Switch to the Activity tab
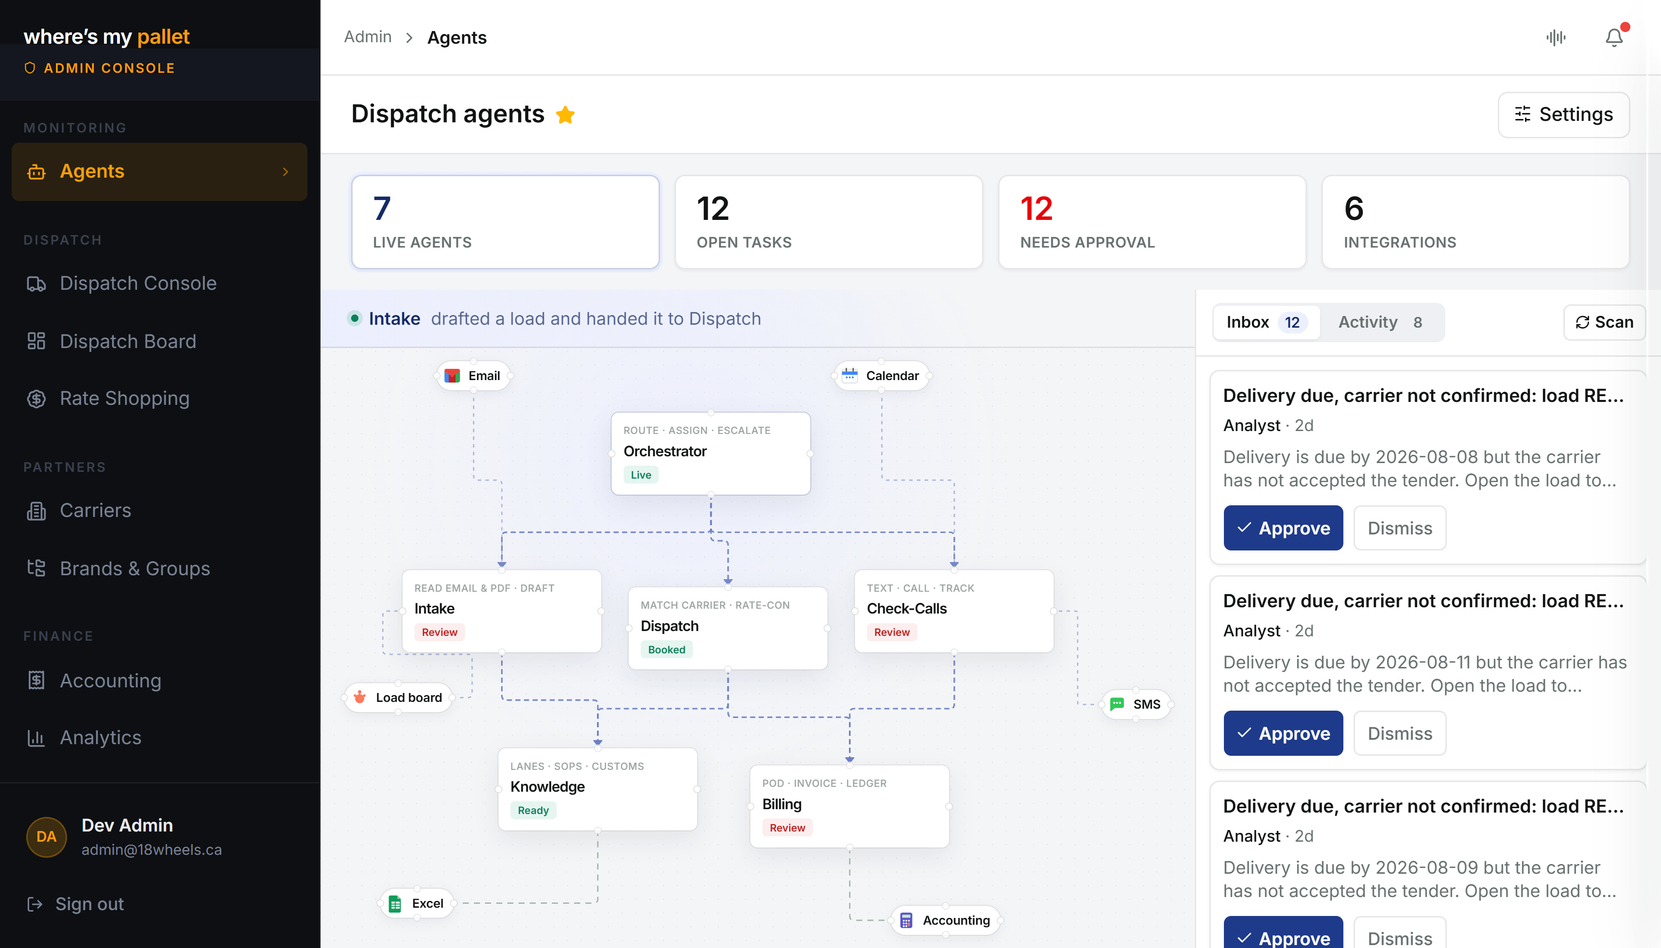The image size is (1661, 948). (1380, 322)
